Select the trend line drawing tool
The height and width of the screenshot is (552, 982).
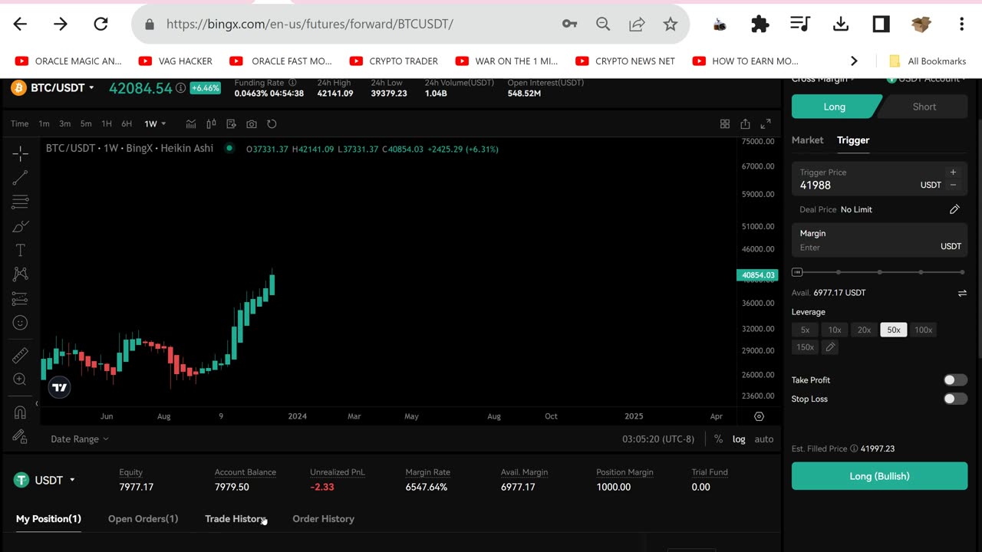coord(21,178)
